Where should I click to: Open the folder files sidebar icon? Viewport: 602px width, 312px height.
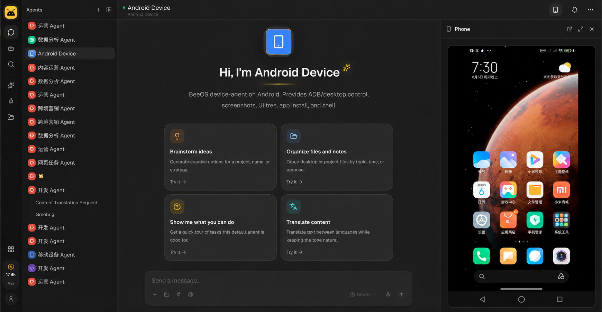click(x=11, y=117)
